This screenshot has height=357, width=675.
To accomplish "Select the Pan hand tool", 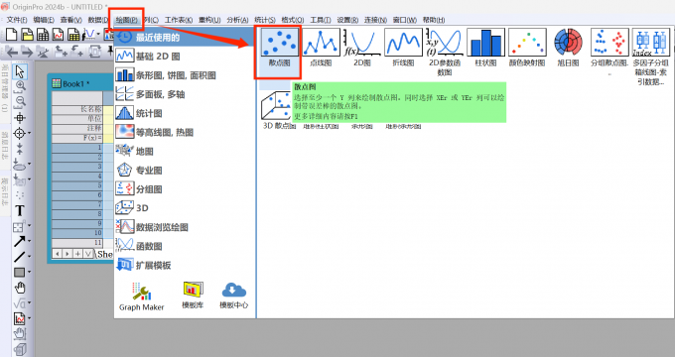I will (20, 288).
